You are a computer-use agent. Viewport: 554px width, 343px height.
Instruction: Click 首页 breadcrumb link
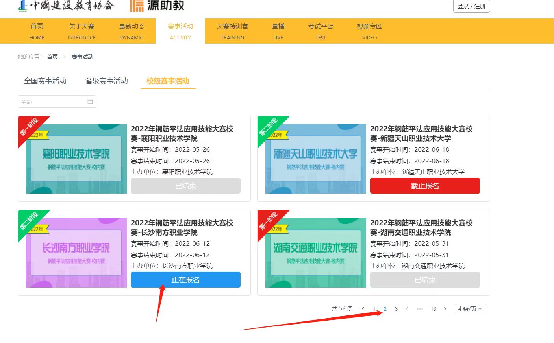click(52, 57)
